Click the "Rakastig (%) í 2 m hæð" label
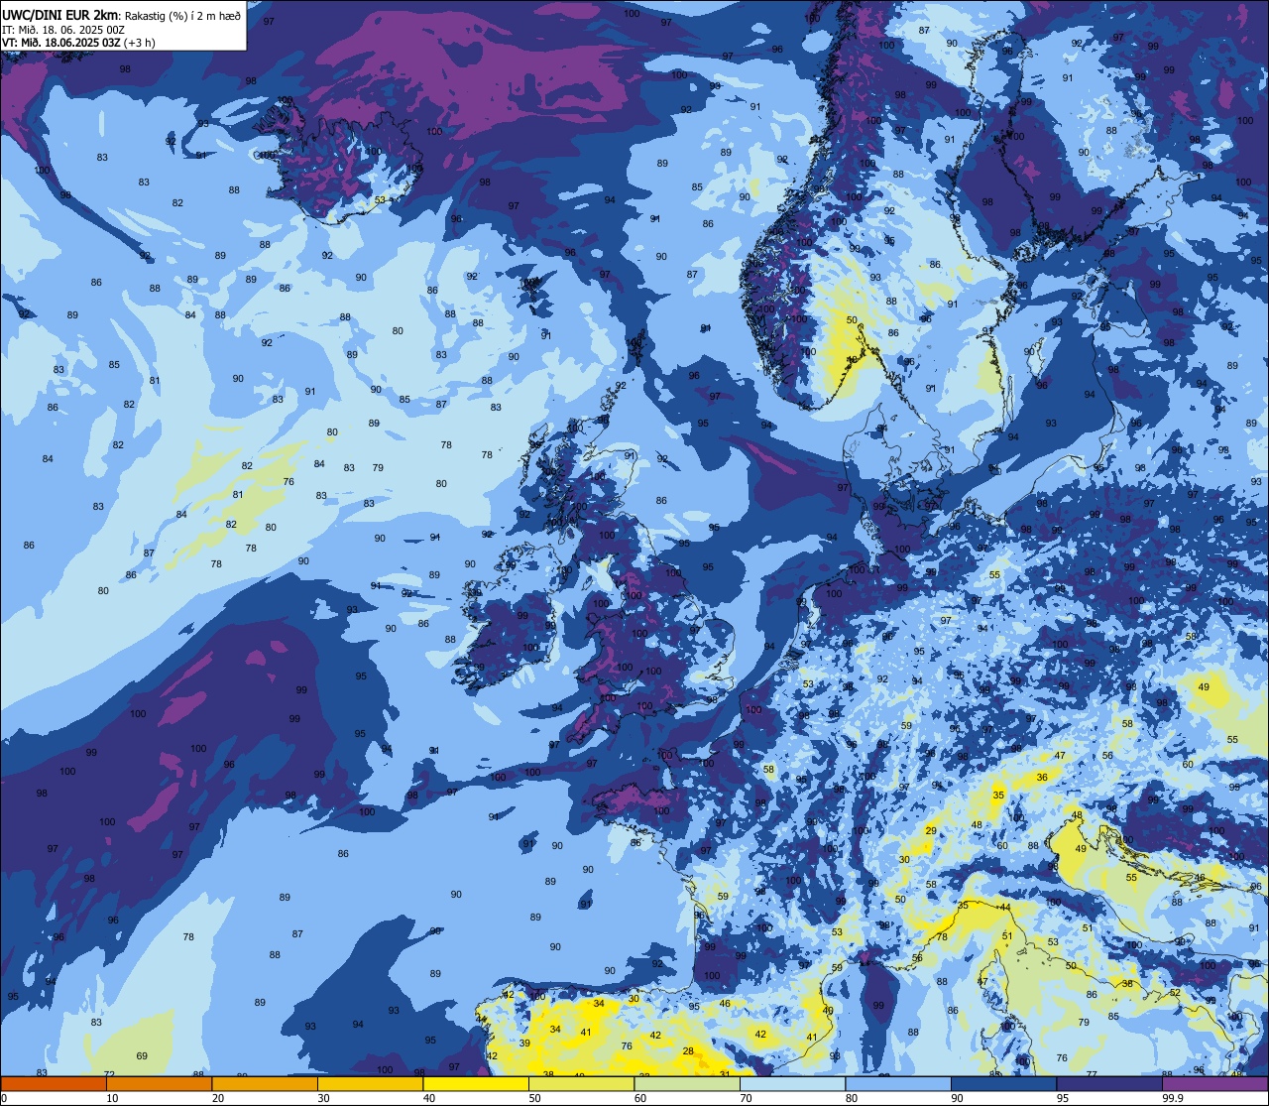 182,15
